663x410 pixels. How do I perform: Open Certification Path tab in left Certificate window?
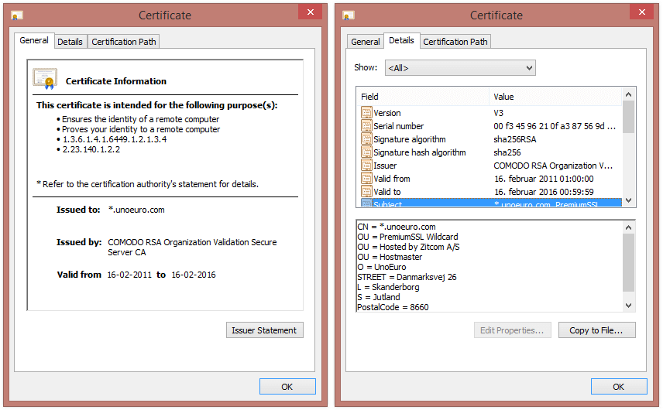tap(123, 42)
